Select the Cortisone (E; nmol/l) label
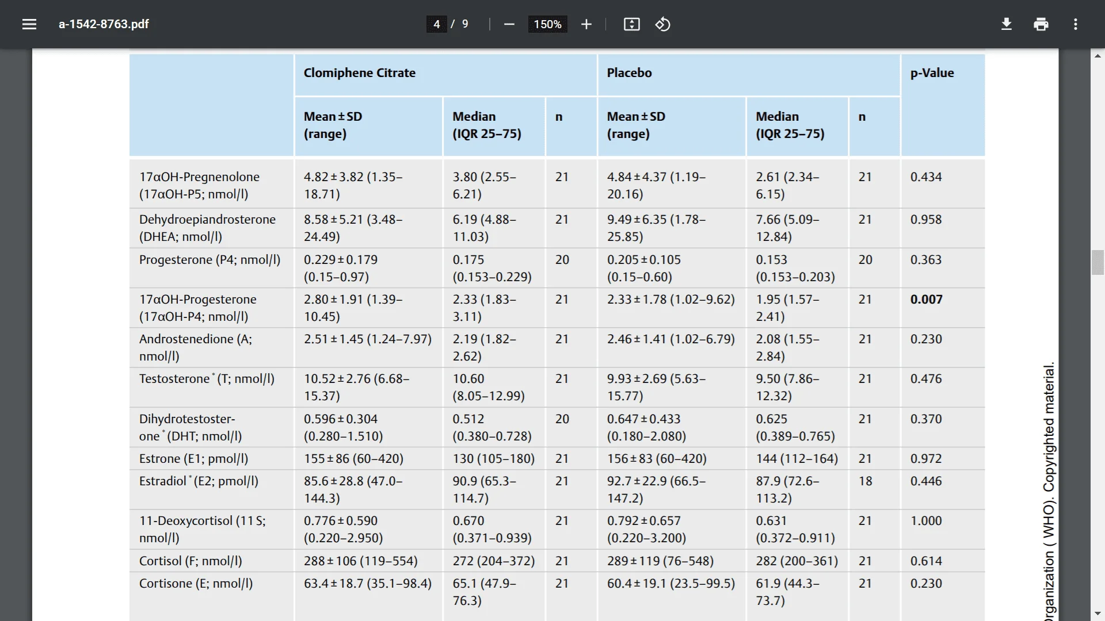Viewport: 1105px width, 621px height. [x=196, y=584]
